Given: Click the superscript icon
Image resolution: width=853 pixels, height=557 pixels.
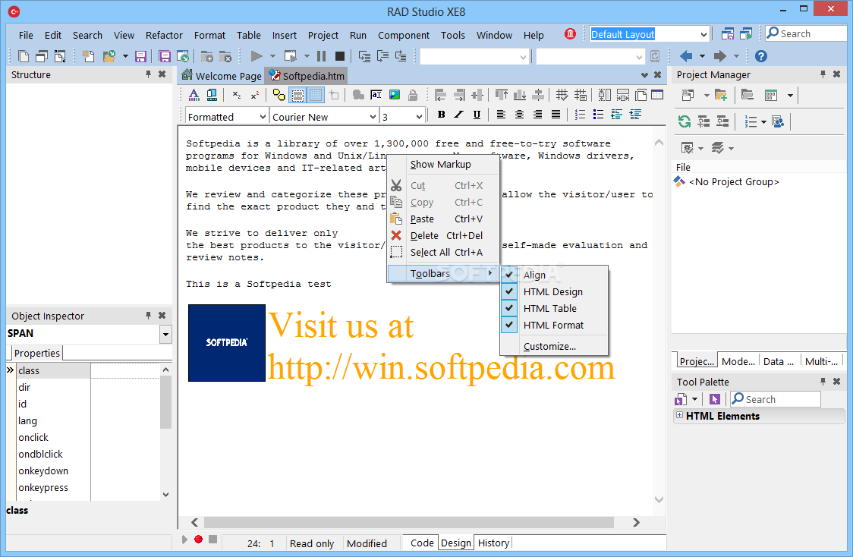Looking at the screenshot, I should [x=254, y=95].
